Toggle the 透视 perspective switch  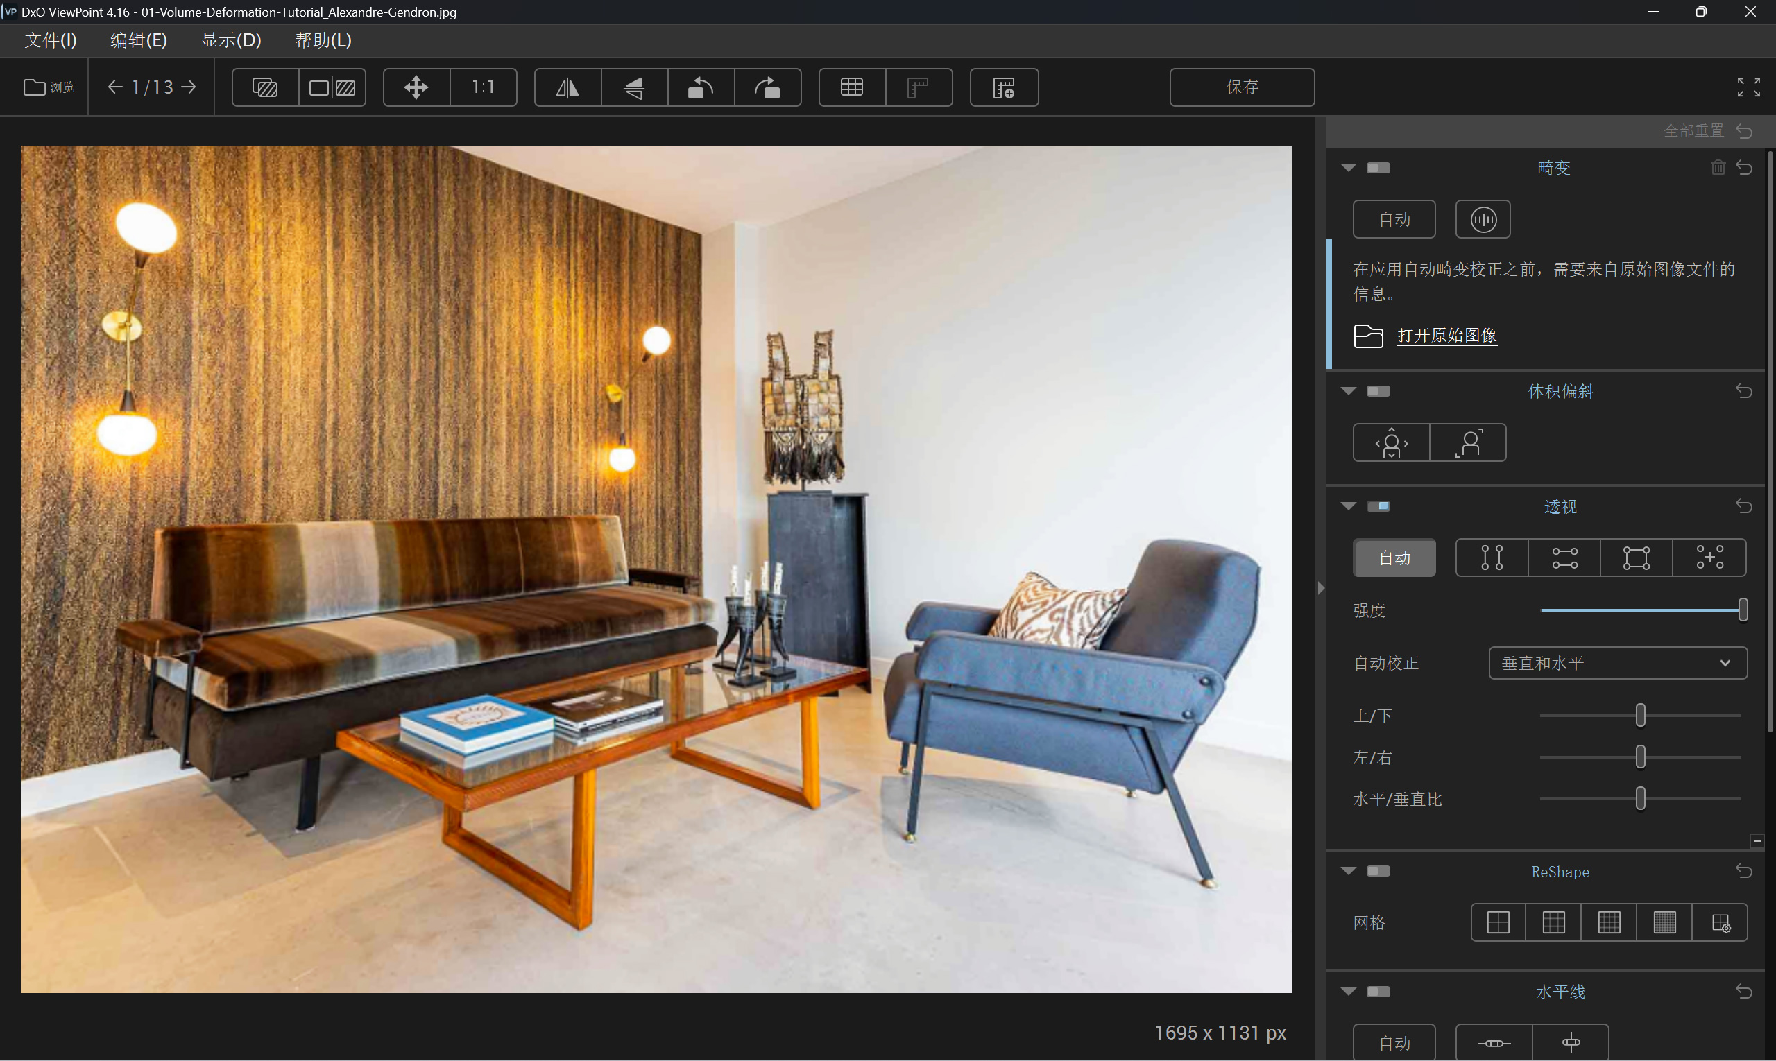click(1378, 507)
